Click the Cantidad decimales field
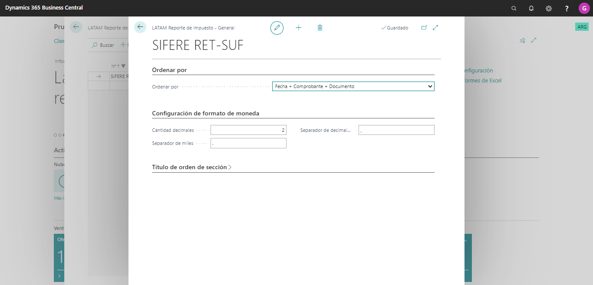The height and width of the screenshot is (285, 593). point(248,130)
